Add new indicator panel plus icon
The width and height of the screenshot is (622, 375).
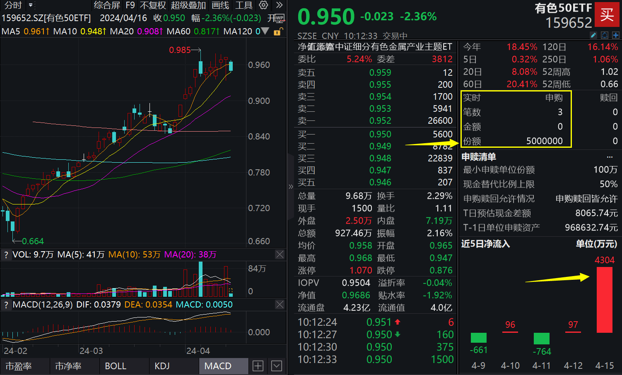point(258,366)
